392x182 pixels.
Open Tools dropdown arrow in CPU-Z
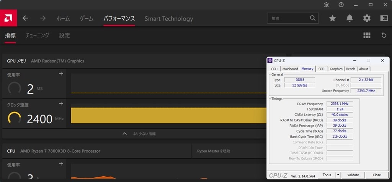pyautogui.click(x=338, y=175)
